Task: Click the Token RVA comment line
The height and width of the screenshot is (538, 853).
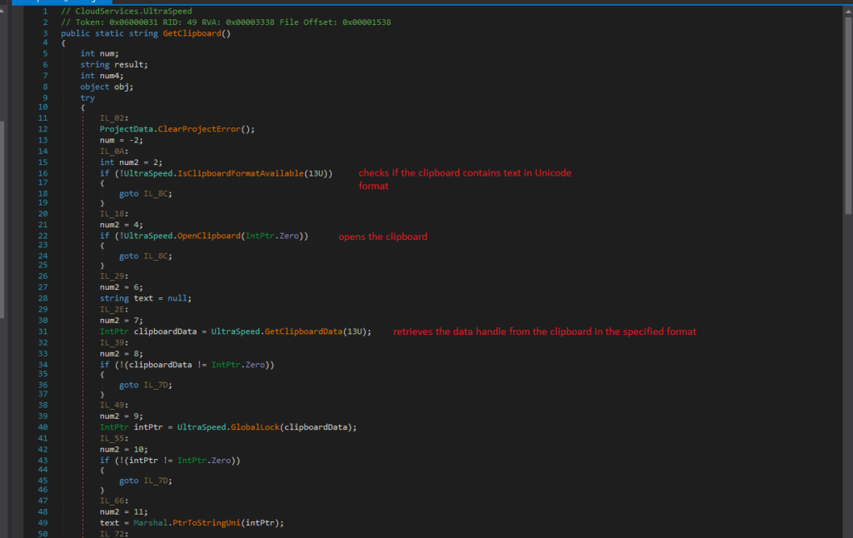Action: tap(225, 22)
